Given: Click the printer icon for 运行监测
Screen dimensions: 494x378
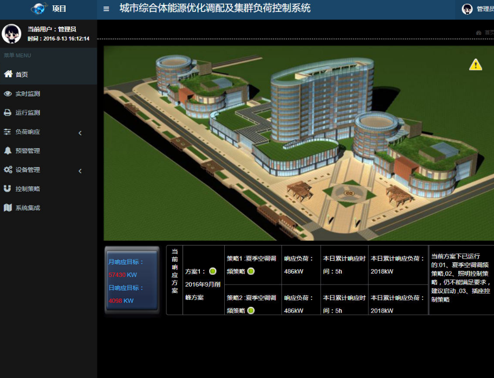Looking at the screenshot, I should [8, 112].
